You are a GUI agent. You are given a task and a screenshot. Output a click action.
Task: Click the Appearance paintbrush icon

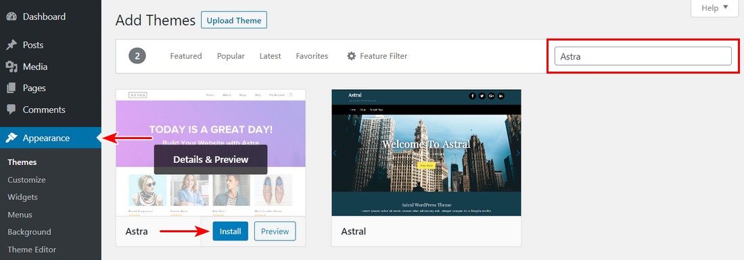pos(11,138)
